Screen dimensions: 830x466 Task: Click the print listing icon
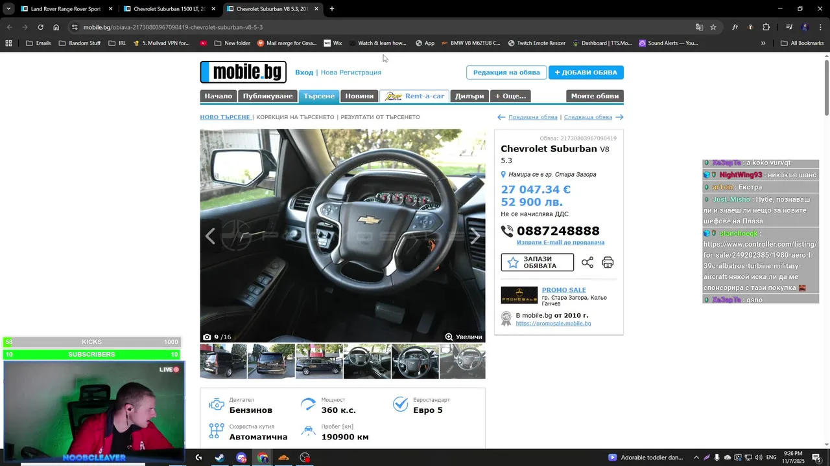[x=608, y=262]
